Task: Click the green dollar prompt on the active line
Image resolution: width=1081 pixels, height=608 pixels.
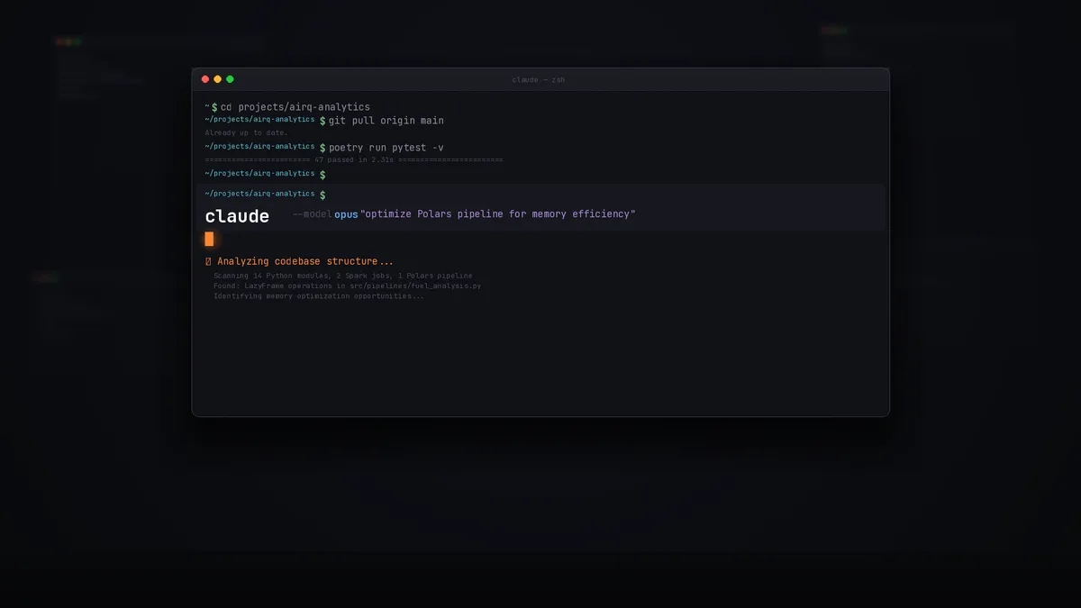Action: click(322, 194)
